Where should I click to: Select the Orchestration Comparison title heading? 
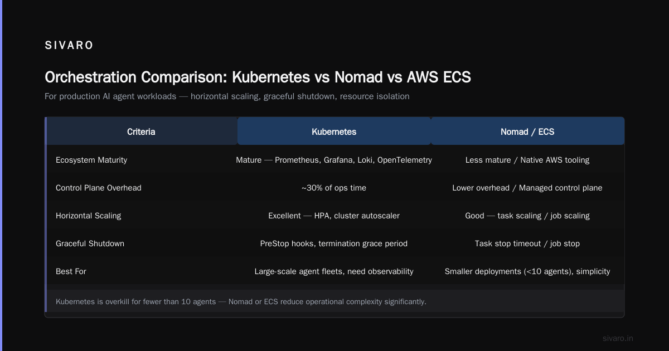(258, 77)
